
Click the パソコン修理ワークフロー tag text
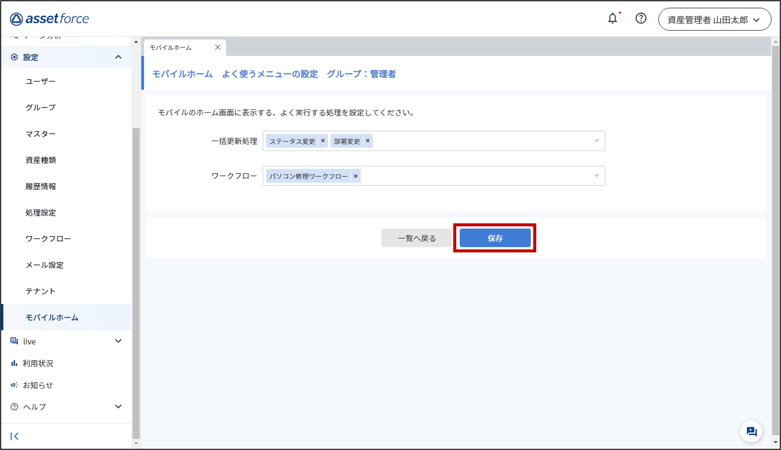(x=309, y=176)
